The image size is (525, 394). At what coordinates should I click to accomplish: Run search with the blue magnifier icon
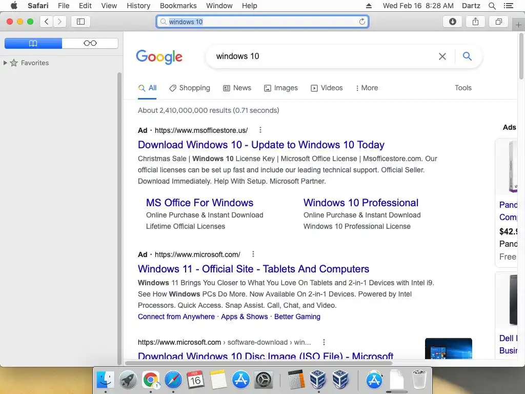[x=467, y=56]
